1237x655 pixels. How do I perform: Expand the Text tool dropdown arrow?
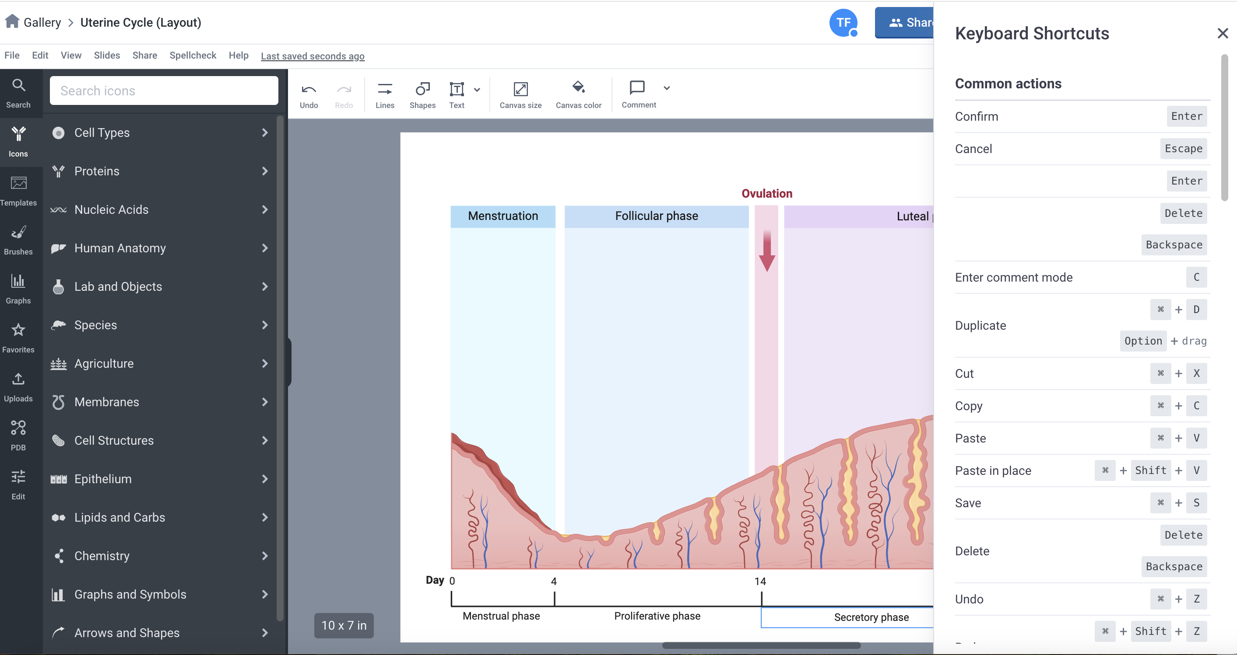(x=476, y=89)
